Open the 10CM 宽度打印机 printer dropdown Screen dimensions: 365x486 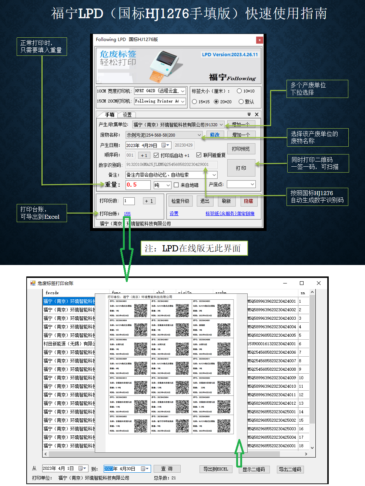click(x=183, y=91)
